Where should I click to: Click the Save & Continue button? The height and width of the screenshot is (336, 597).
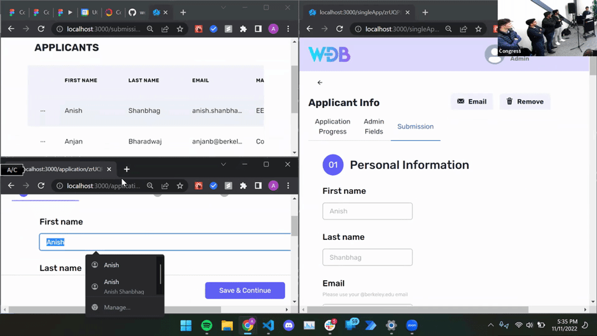[x=245, y=290]
